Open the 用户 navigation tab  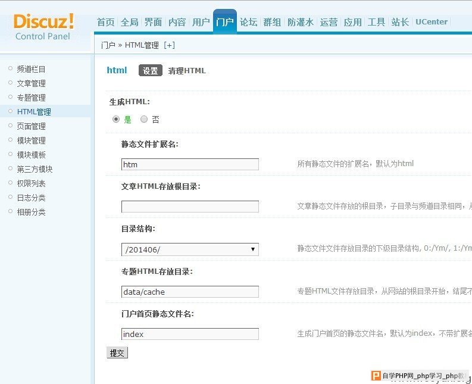tap(201, 22)
